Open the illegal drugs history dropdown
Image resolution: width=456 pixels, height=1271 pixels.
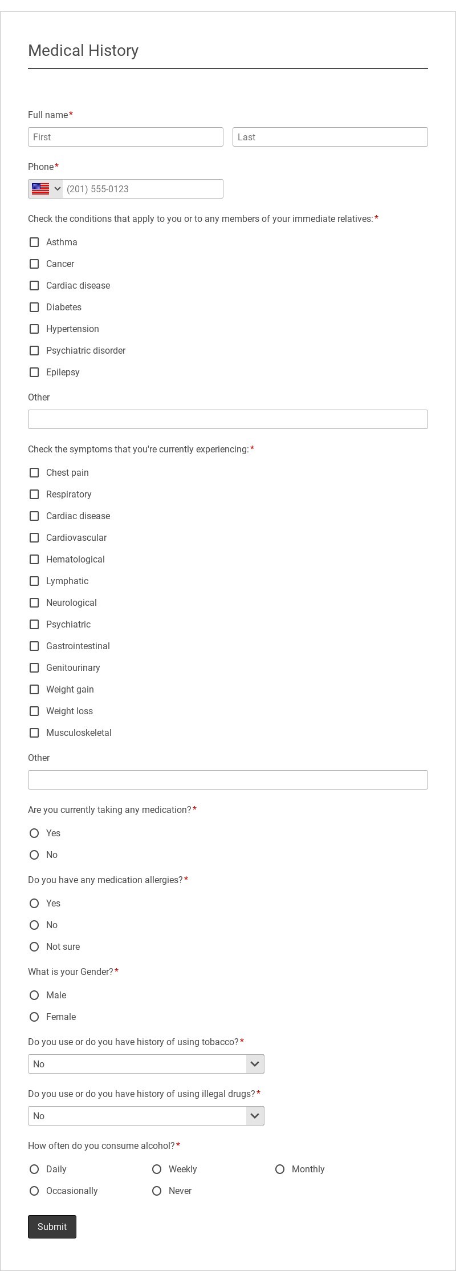[146, 1116]
